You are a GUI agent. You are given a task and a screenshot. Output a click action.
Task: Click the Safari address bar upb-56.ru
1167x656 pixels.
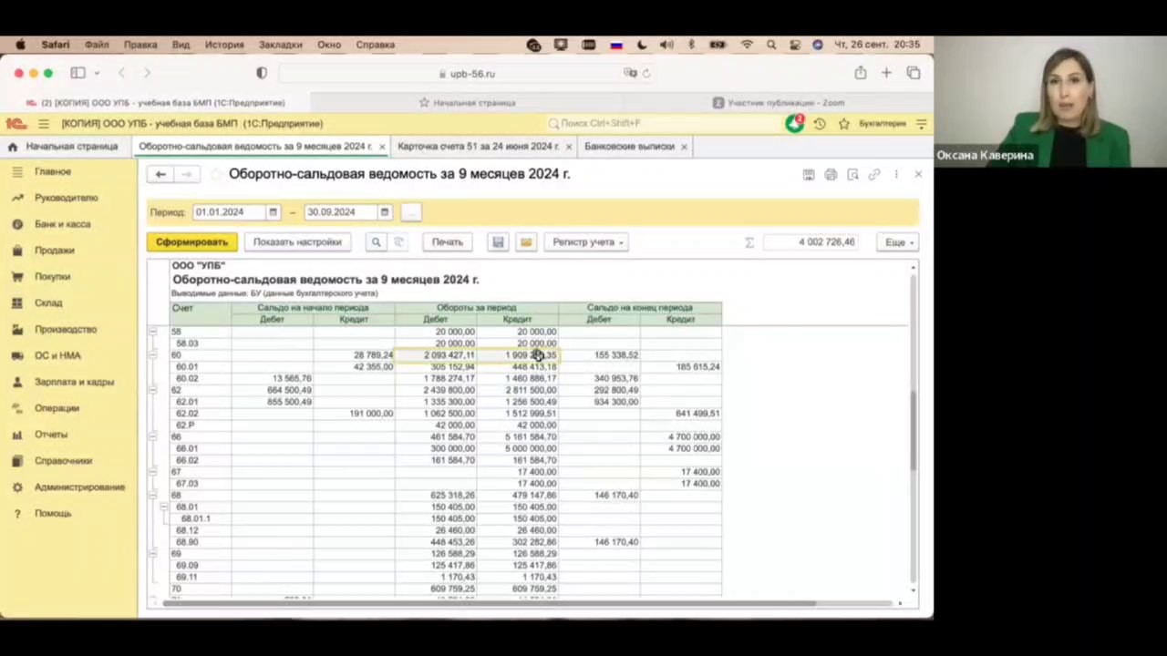coord(466,74)
